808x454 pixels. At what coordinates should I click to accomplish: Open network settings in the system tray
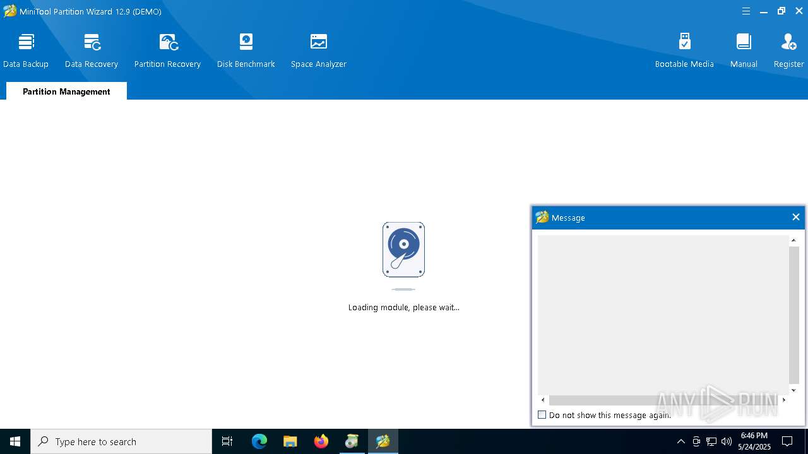point(711,441)
